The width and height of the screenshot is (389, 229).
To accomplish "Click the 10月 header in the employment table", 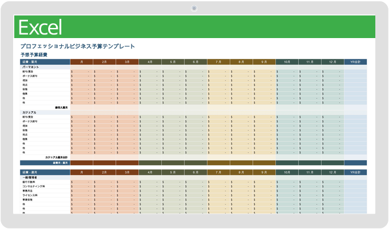I will [x=287, y=62].
